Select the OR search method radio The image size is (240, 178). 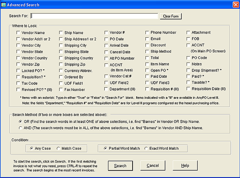(20, 122)
